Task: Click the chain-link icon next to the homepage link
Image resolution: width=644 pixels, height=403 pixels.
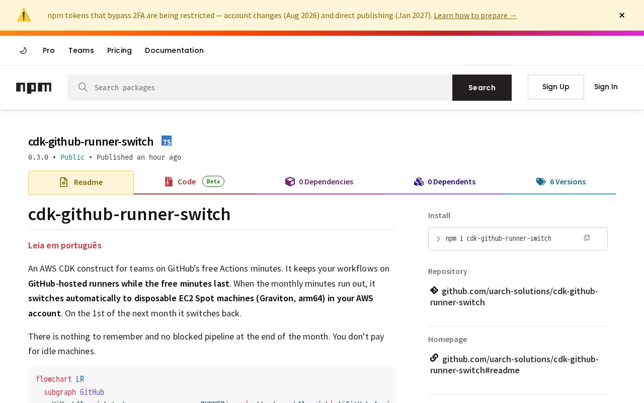Action: coord(434,358)
